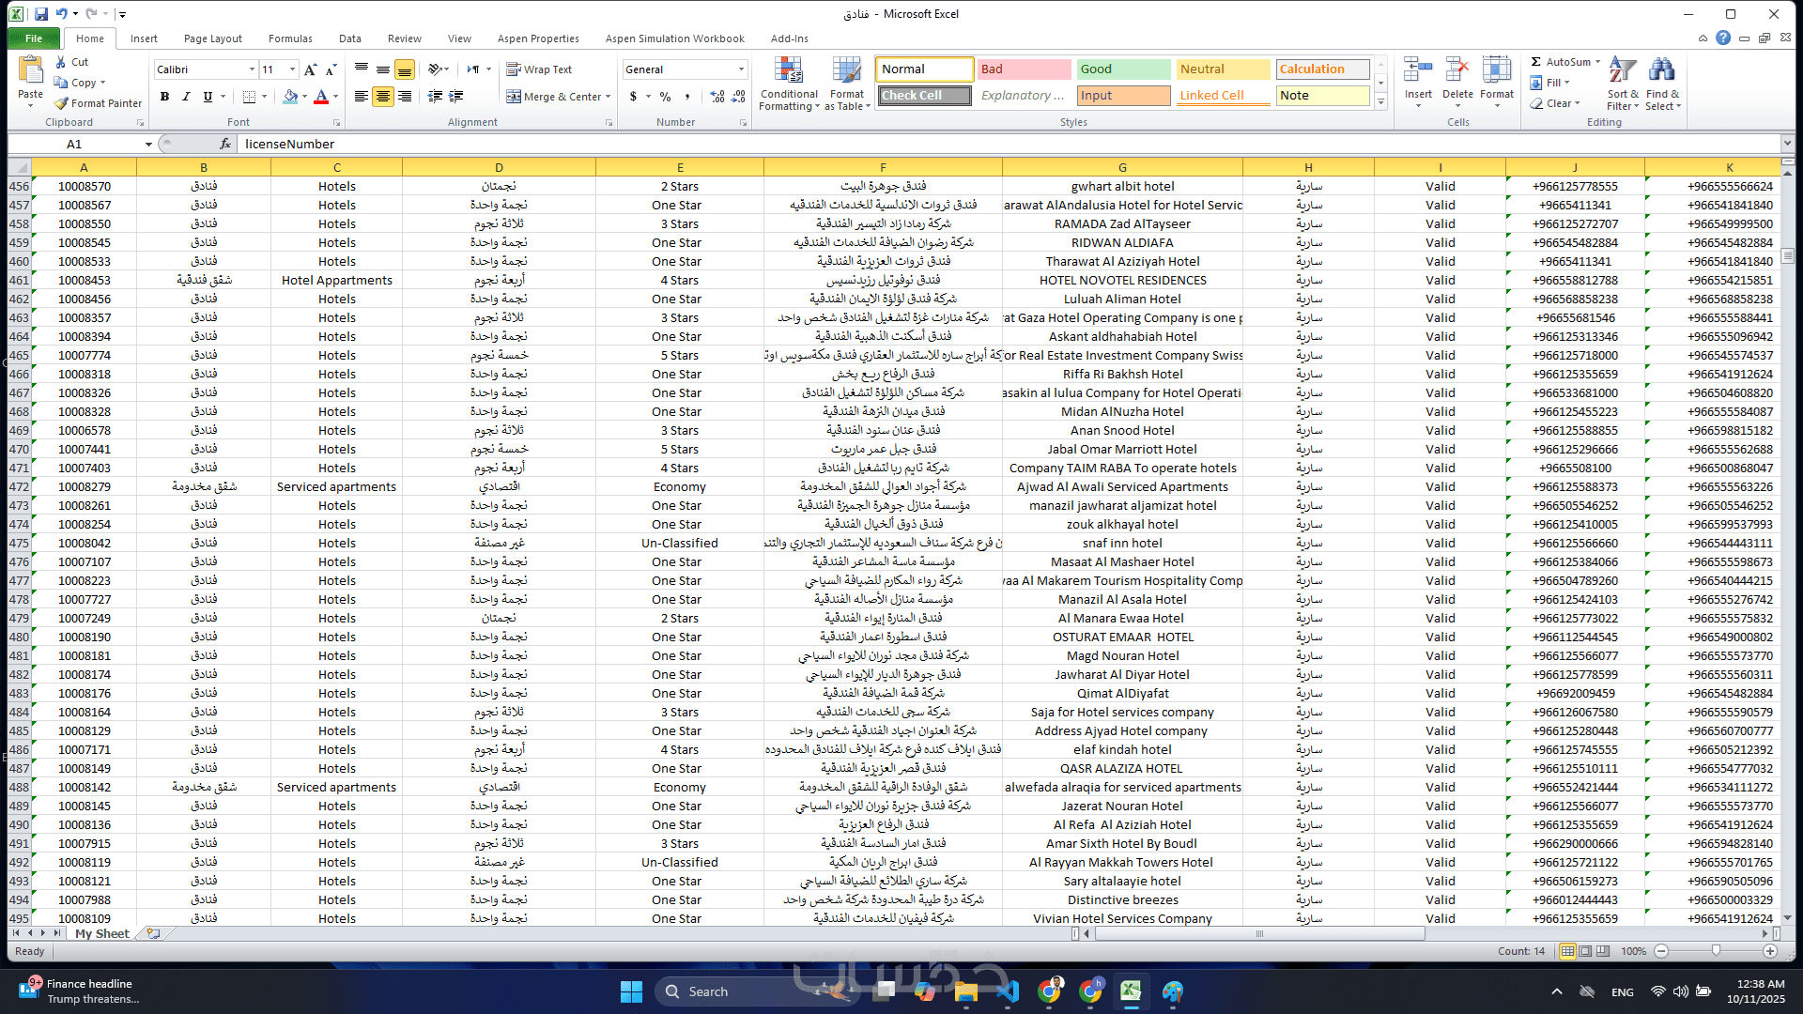This screenshot has height=1014, width=1803.
Task: Switch to the Page Layout tab
Action: click(x=212, y=38)
